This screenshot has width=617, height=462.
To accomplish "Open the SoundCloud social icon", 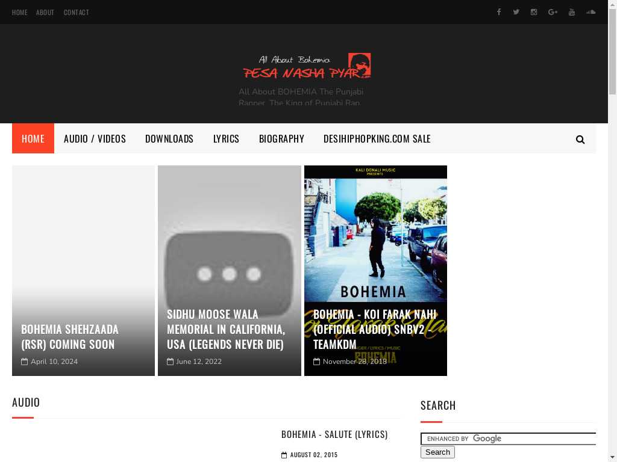I will click(x=590, y=12).
